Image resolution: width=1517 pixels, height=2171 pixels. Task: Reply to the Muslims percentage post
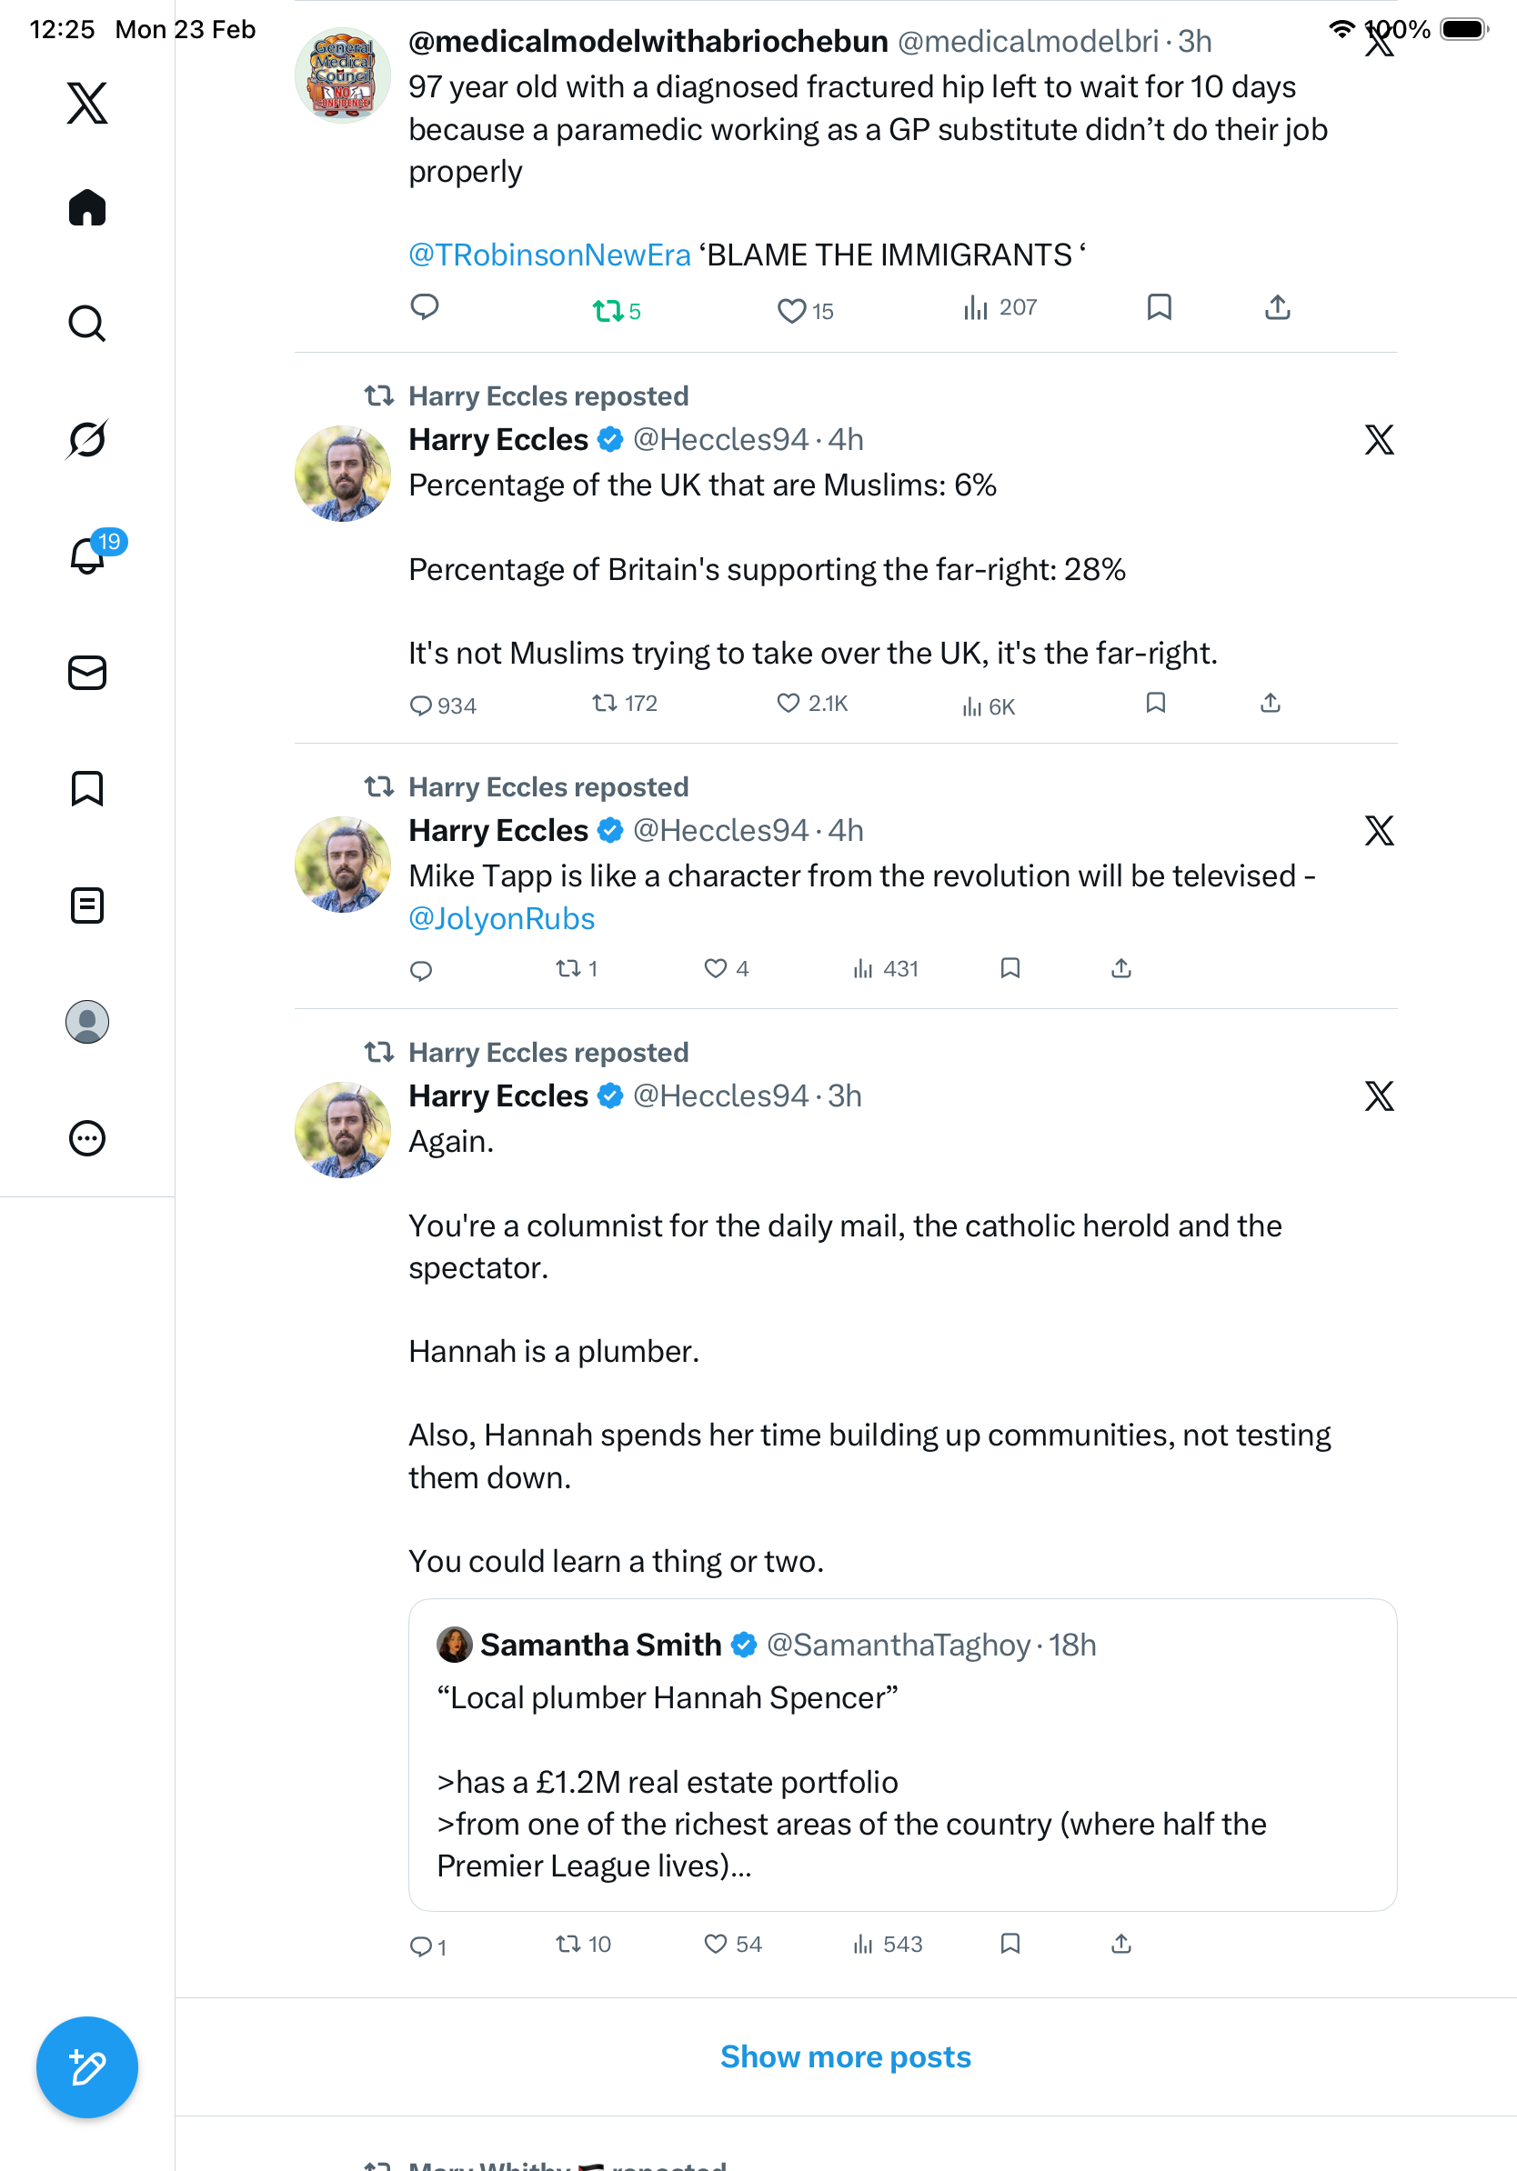pyautogui.click(x=421, y=705)
